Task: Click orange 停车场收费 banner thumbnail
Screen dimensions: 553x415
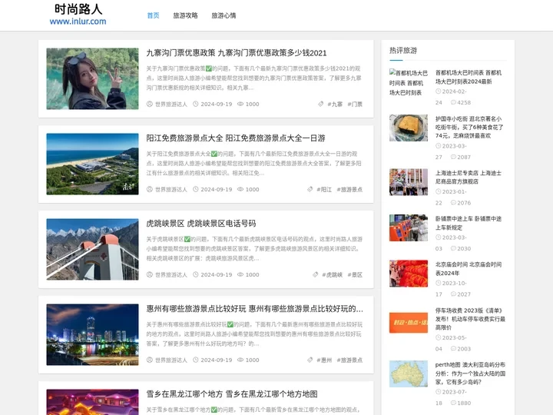Action: (409, 323)
